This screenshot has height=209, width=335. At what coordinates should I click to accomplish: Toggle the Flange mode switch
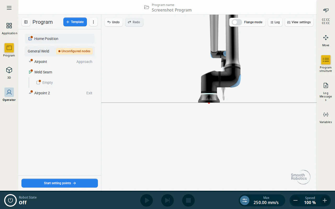click(237, 22)
